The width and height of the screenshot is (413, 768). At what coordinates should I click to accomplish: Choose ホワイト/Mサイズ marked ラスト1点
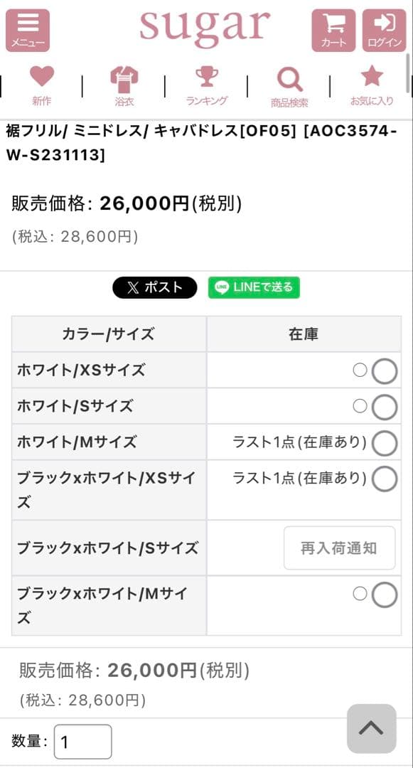384,442
